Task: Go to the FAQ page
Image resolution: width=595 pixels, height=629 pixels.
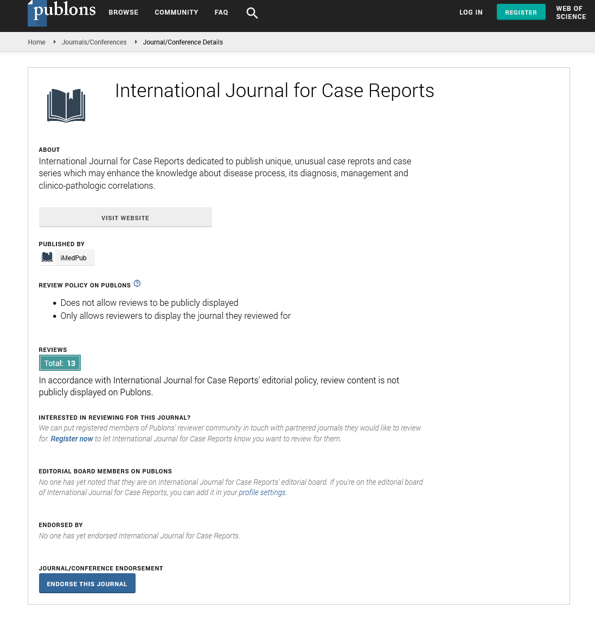Action: [x=221, y=12]
